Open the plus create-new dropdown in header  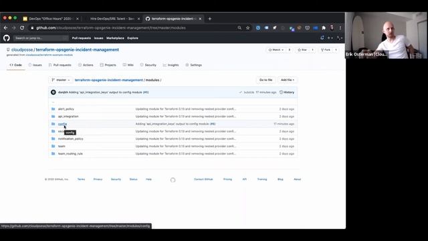[330, 38]
